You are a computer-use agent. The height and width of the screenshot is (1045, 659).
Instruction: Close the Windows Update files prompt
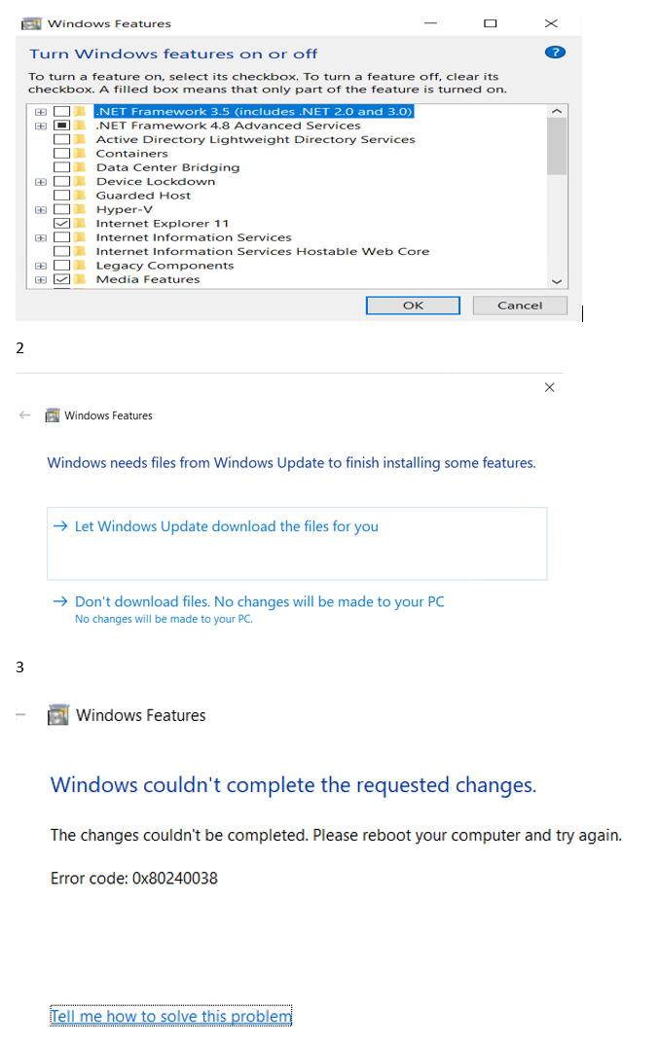[x=550, y=387]
